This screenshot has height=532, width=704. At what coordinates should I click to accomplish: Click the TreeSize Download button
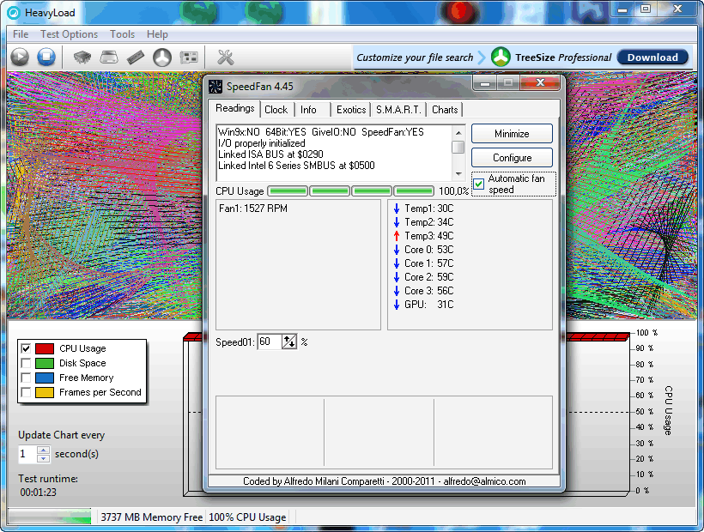point(652,57)
